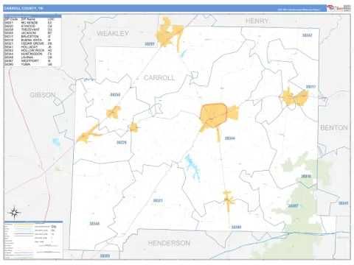
Task: Select the CARROLL county label
Action: click(x=159, y=78)
